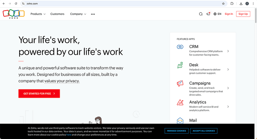Viewport: 257px width, 139px height.
Task: Click 'values your privacy' link
Action: pyautogui.click(x=62, y=81)
